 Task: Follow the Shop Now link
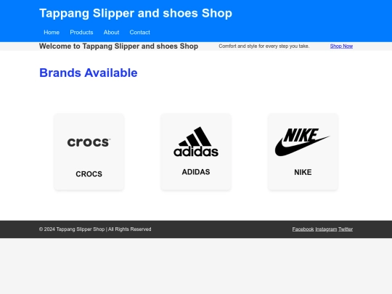coord(341,46)
